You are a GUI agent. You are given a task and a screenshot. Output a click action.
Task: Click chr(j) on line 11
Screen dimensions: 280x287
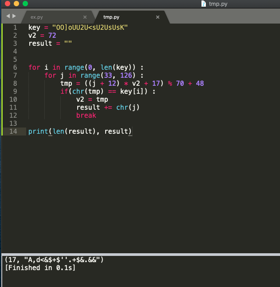coord(128,108)
